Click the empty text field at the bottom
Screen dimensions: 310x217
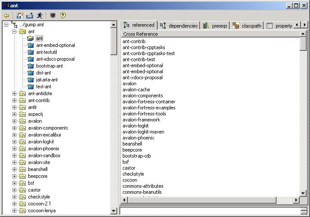(x=210, y=211)
